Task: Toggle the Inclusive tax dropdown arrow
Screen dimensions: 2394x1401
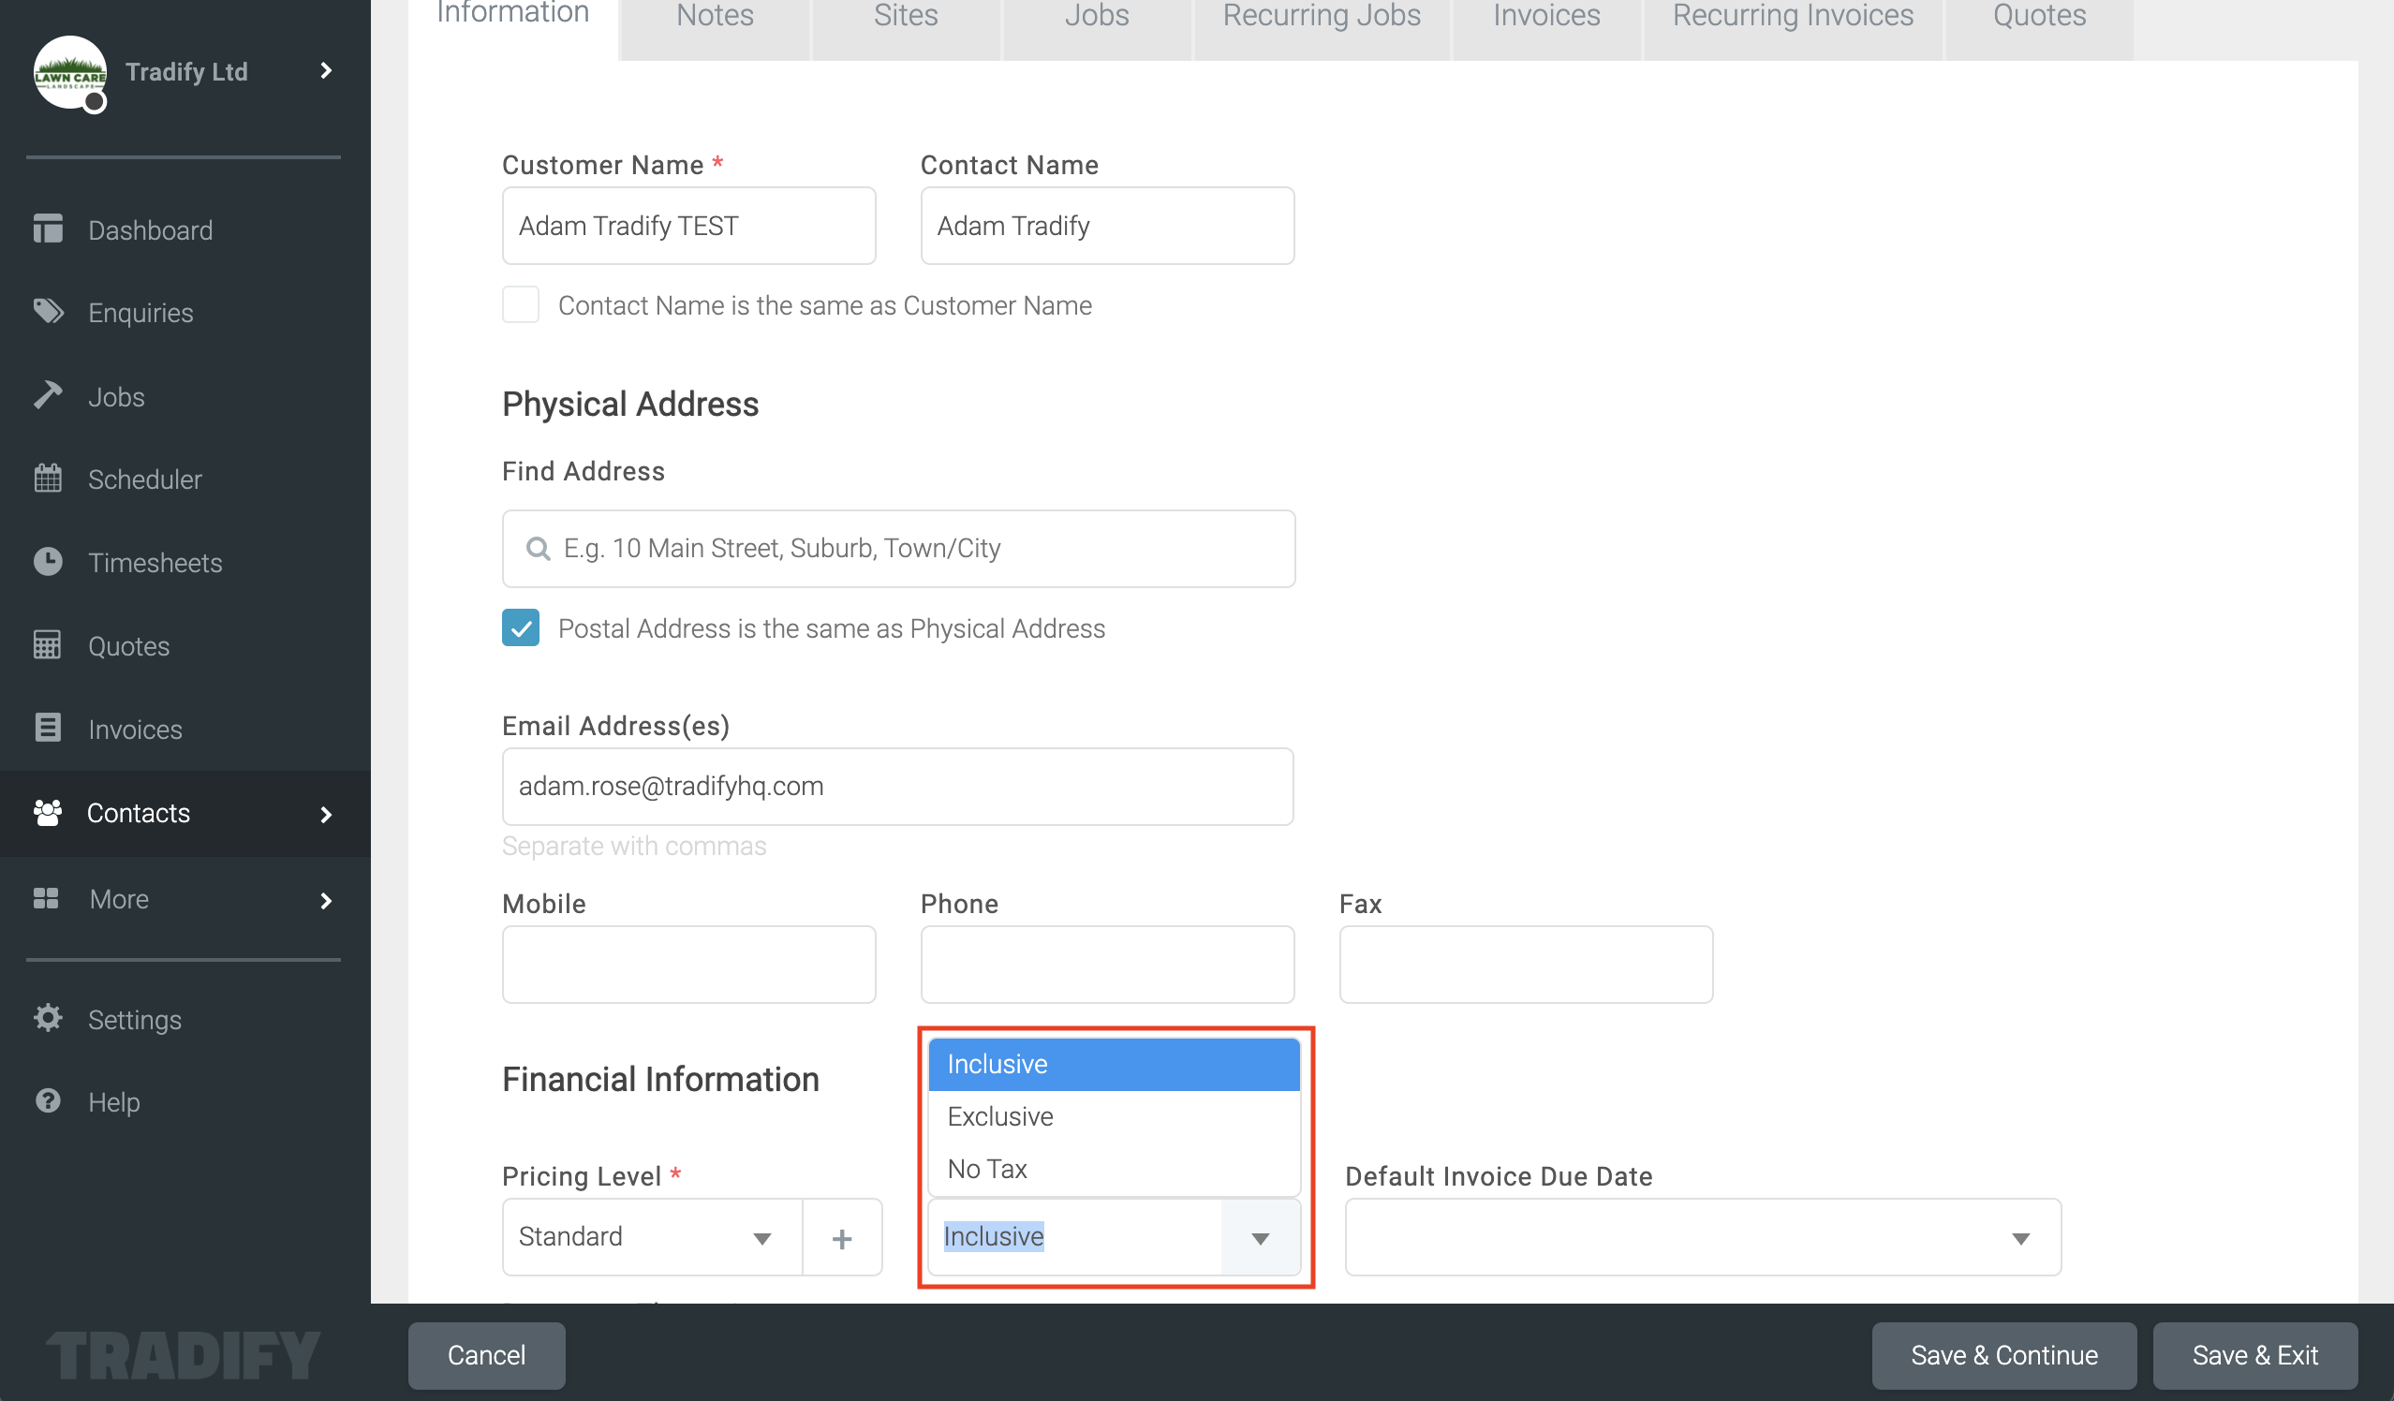Action: (x=1261, y=1238)
